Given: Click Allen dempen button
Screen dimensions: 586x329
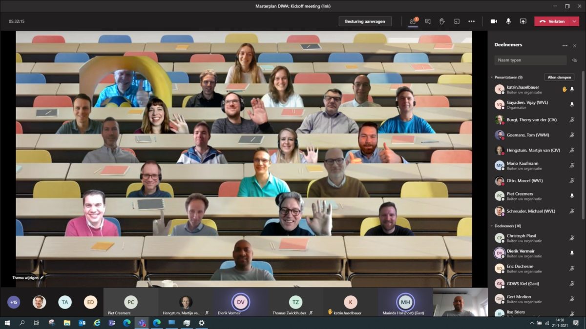Looking at the screenshot, I should [x=559, y=77].
